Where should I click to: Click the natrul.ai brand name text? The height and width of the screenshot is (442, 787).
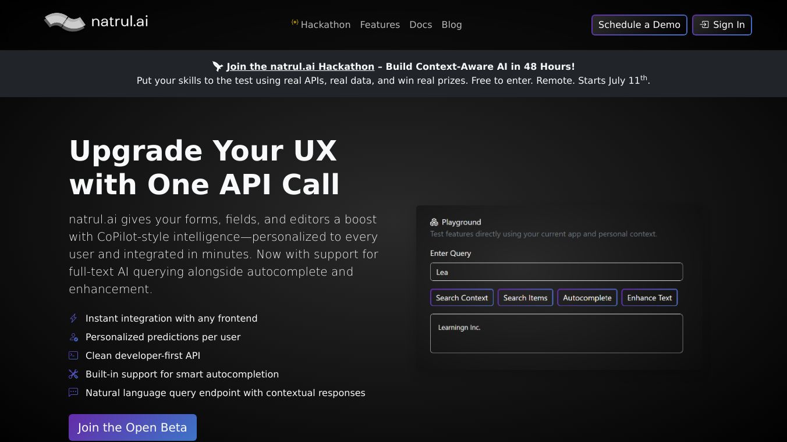pos(120,22)
